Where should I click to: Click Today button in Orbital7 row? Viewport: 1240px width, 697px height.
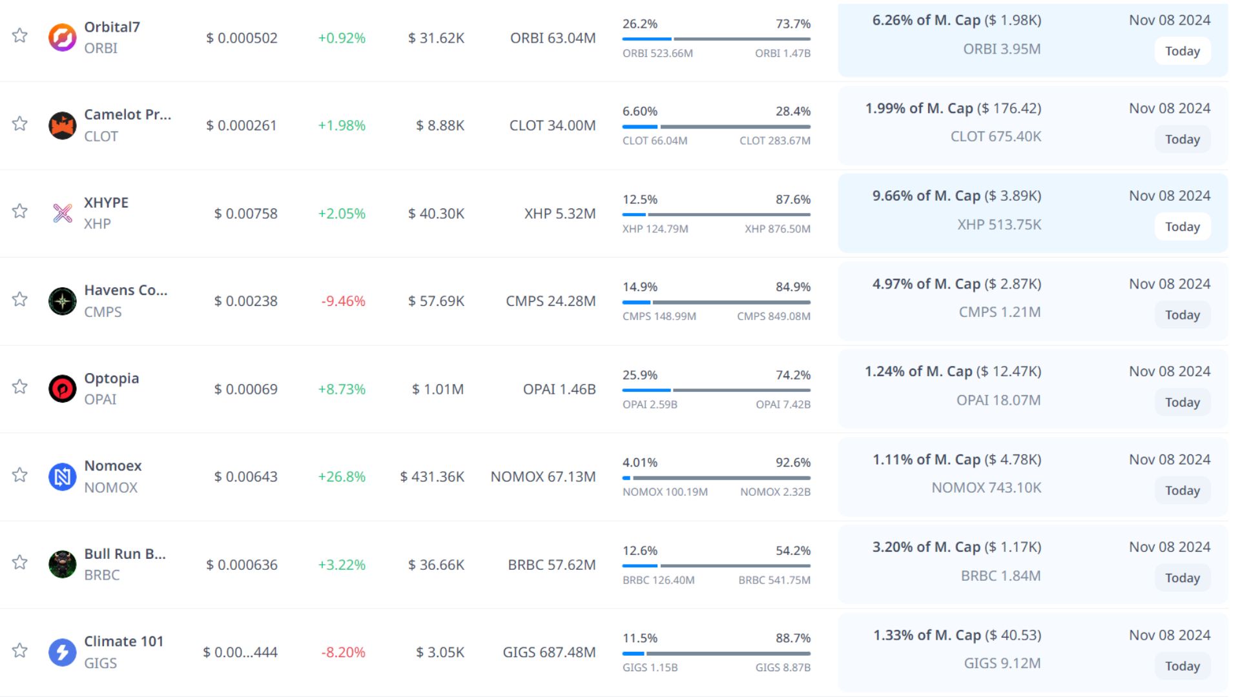click(1182, 52)
